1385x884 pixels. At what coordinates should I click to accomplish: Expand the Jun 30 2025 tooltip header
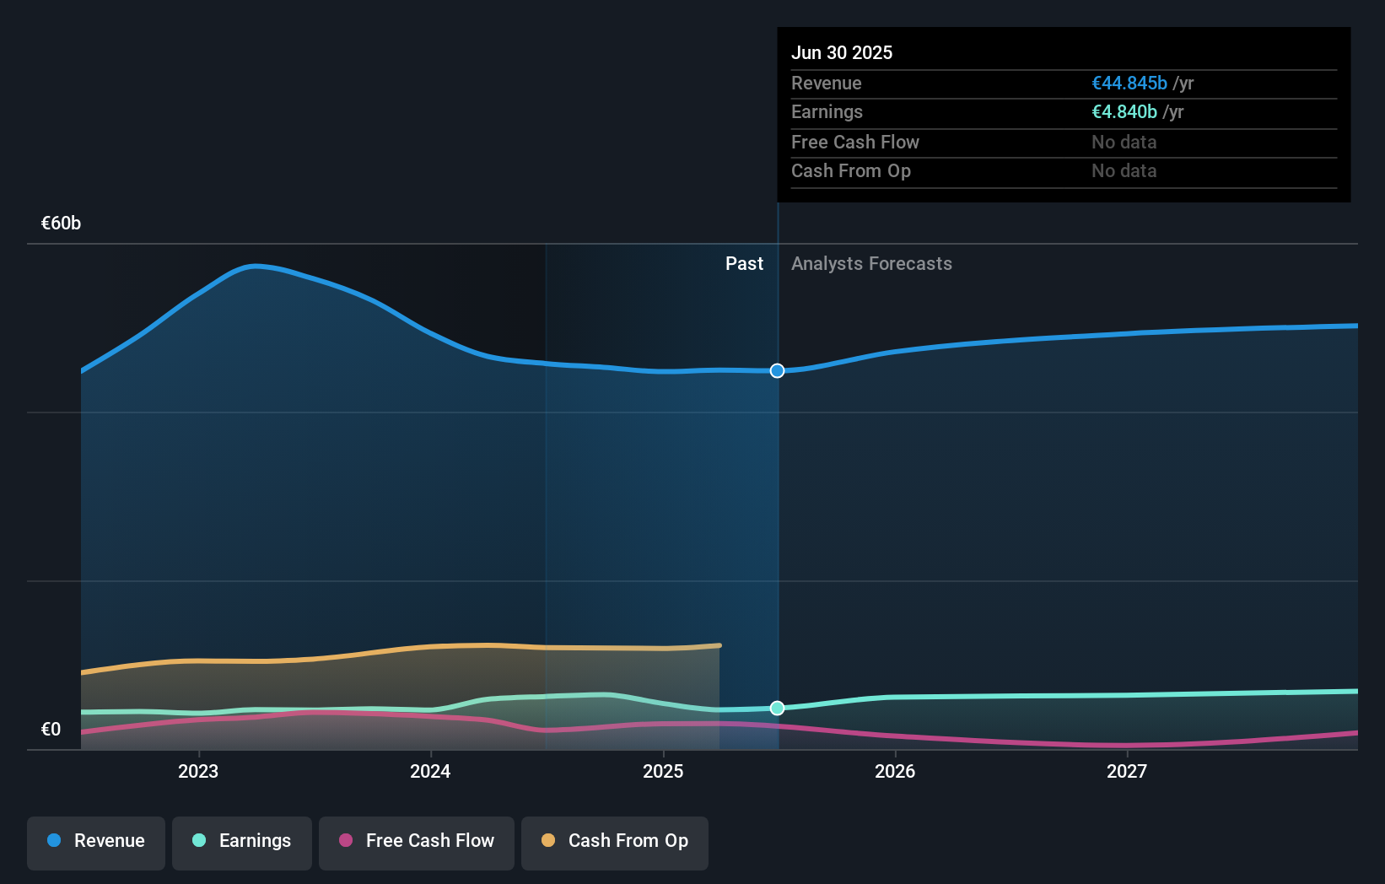pos(842,52)
